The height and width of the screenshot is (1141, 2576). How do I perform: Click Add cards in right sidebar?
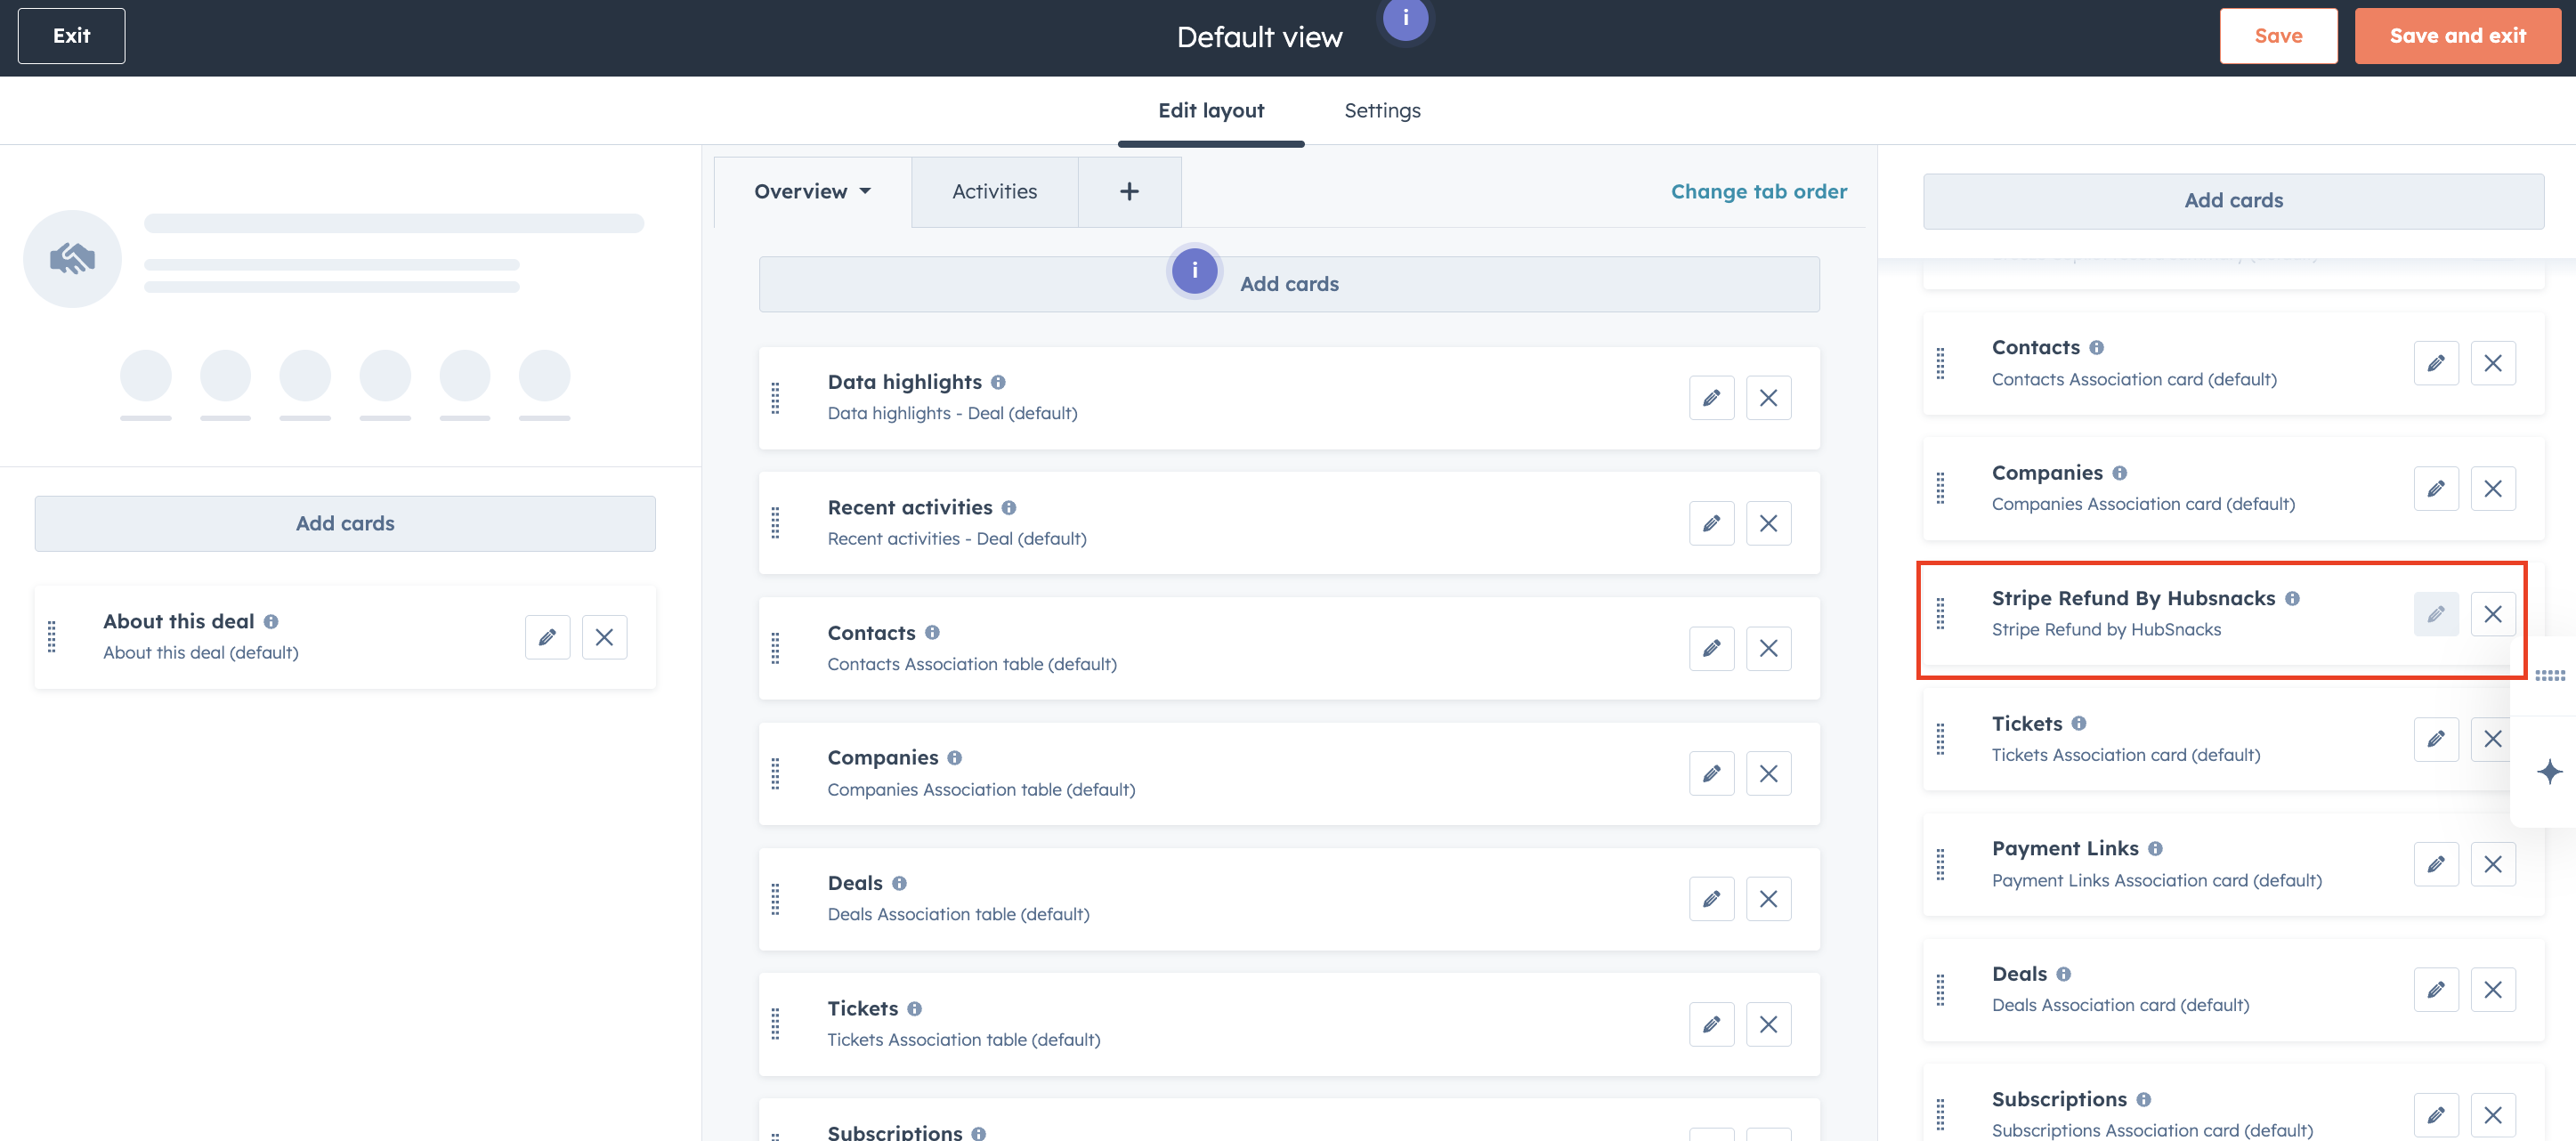2233,200
